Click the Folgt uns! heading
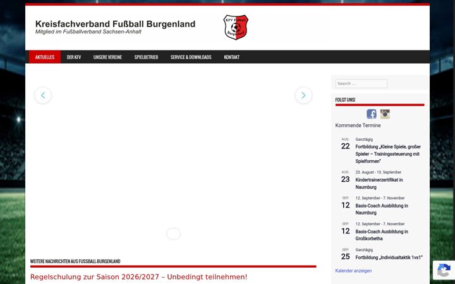Image resolution: width=455 pixels, height=284 pixels. coord(345,100)
